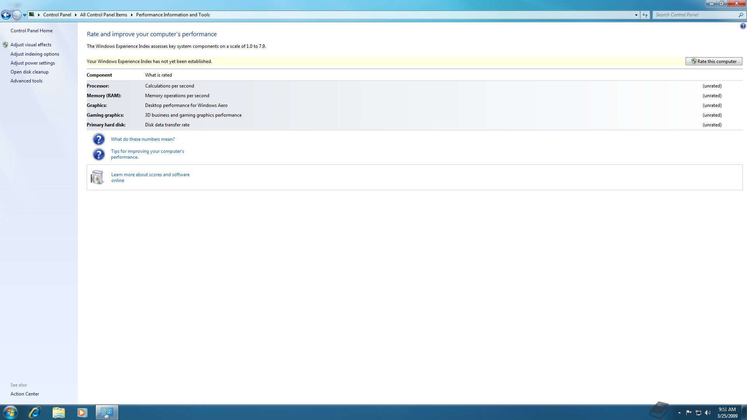Click the unrated score for Processor
This screenshot has width=747, height=420.
click(x=712, y=86)
